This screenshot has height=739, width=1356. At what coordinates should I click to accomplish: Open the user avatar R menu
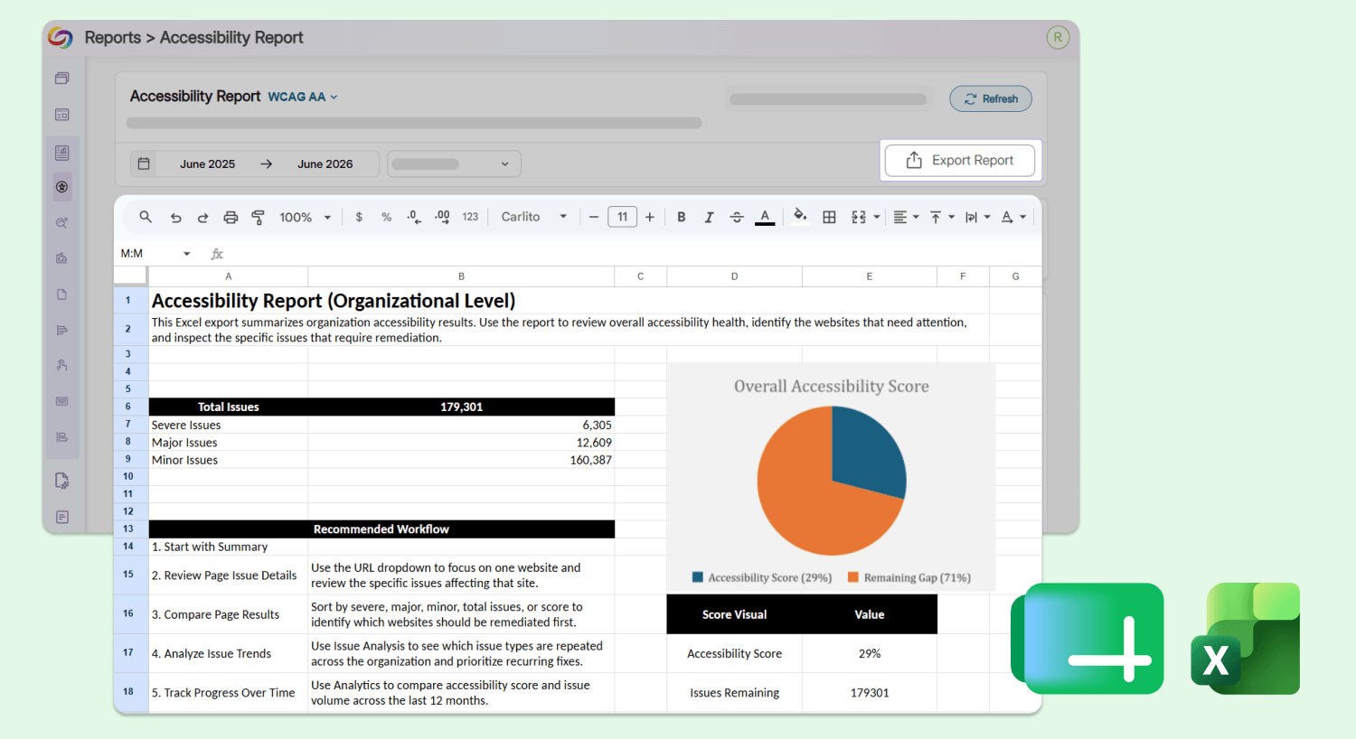click(1058, 37)
